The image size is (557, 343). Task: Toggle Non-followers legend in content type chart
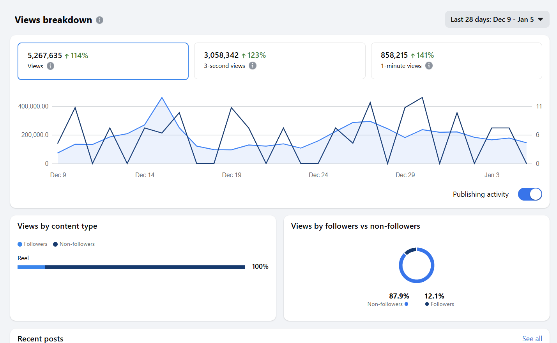tap(74, 244)
